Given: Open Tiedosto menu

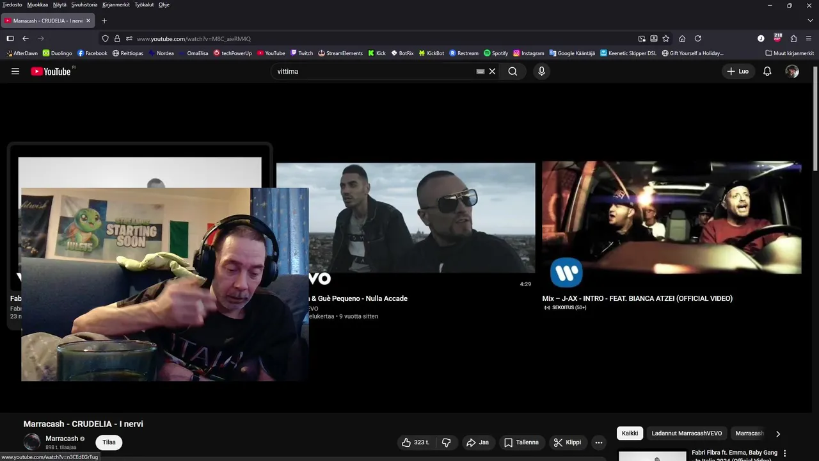Looking at the screenshot, I should 12,4.
